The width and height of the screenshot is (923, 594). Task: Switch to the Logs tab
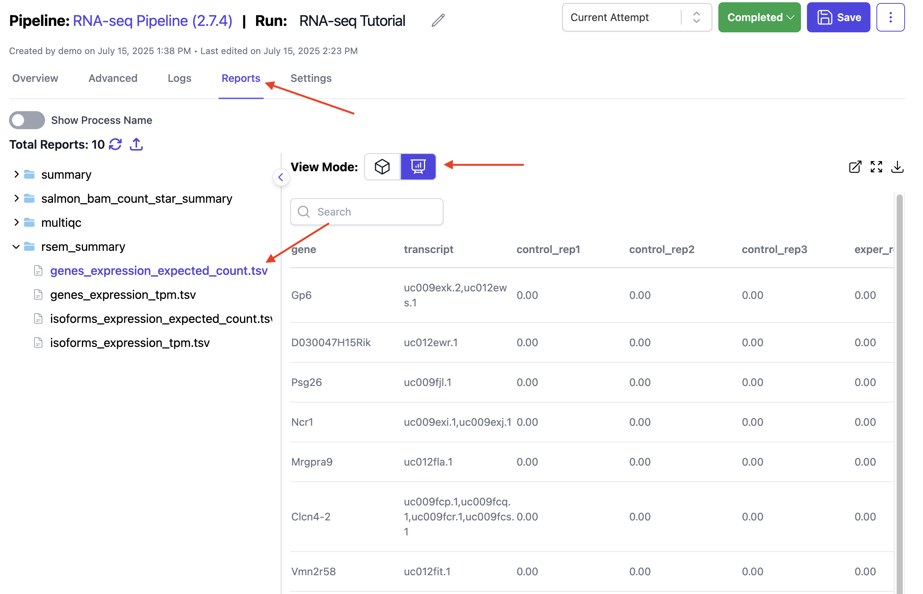(179, 78)
